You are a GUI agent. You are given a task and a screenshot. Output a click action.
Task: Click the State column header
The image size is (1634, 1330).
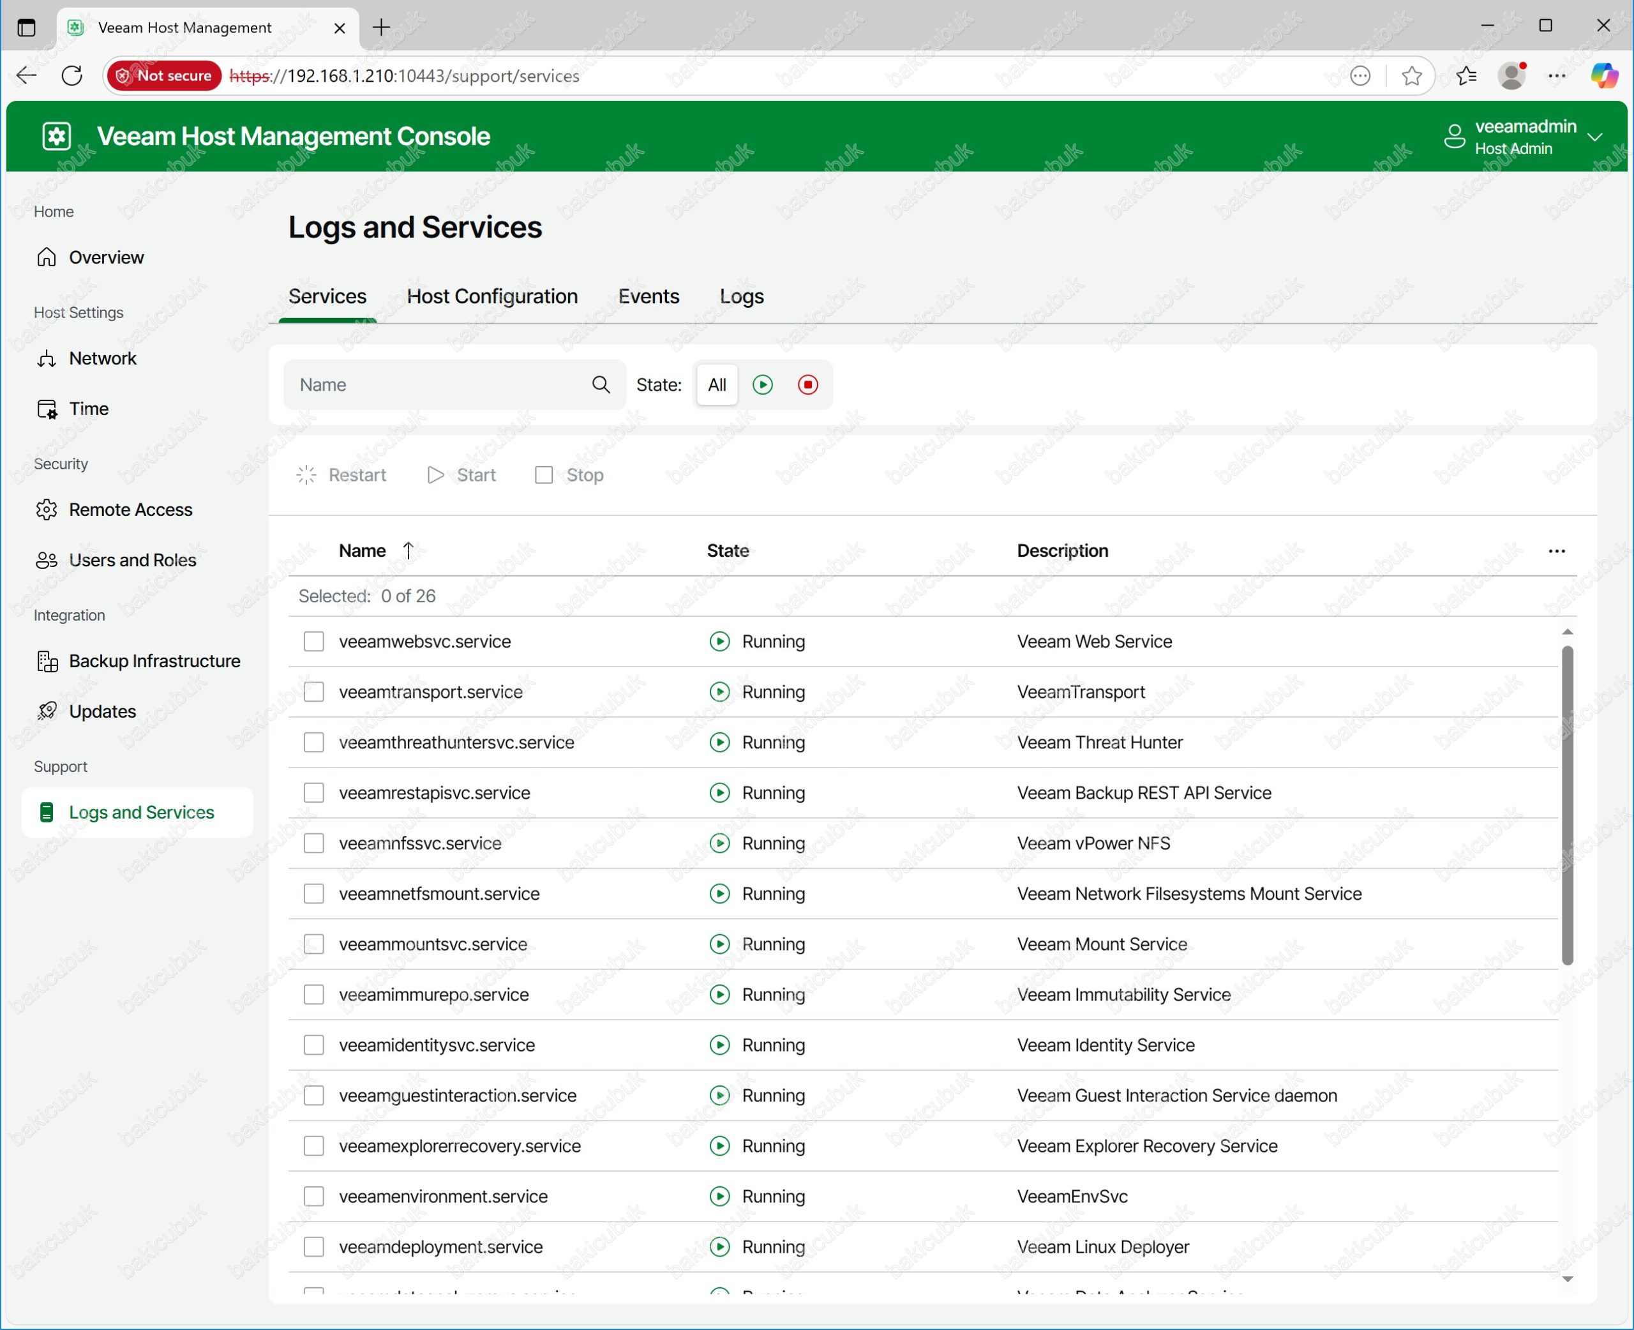click(728, 551)
